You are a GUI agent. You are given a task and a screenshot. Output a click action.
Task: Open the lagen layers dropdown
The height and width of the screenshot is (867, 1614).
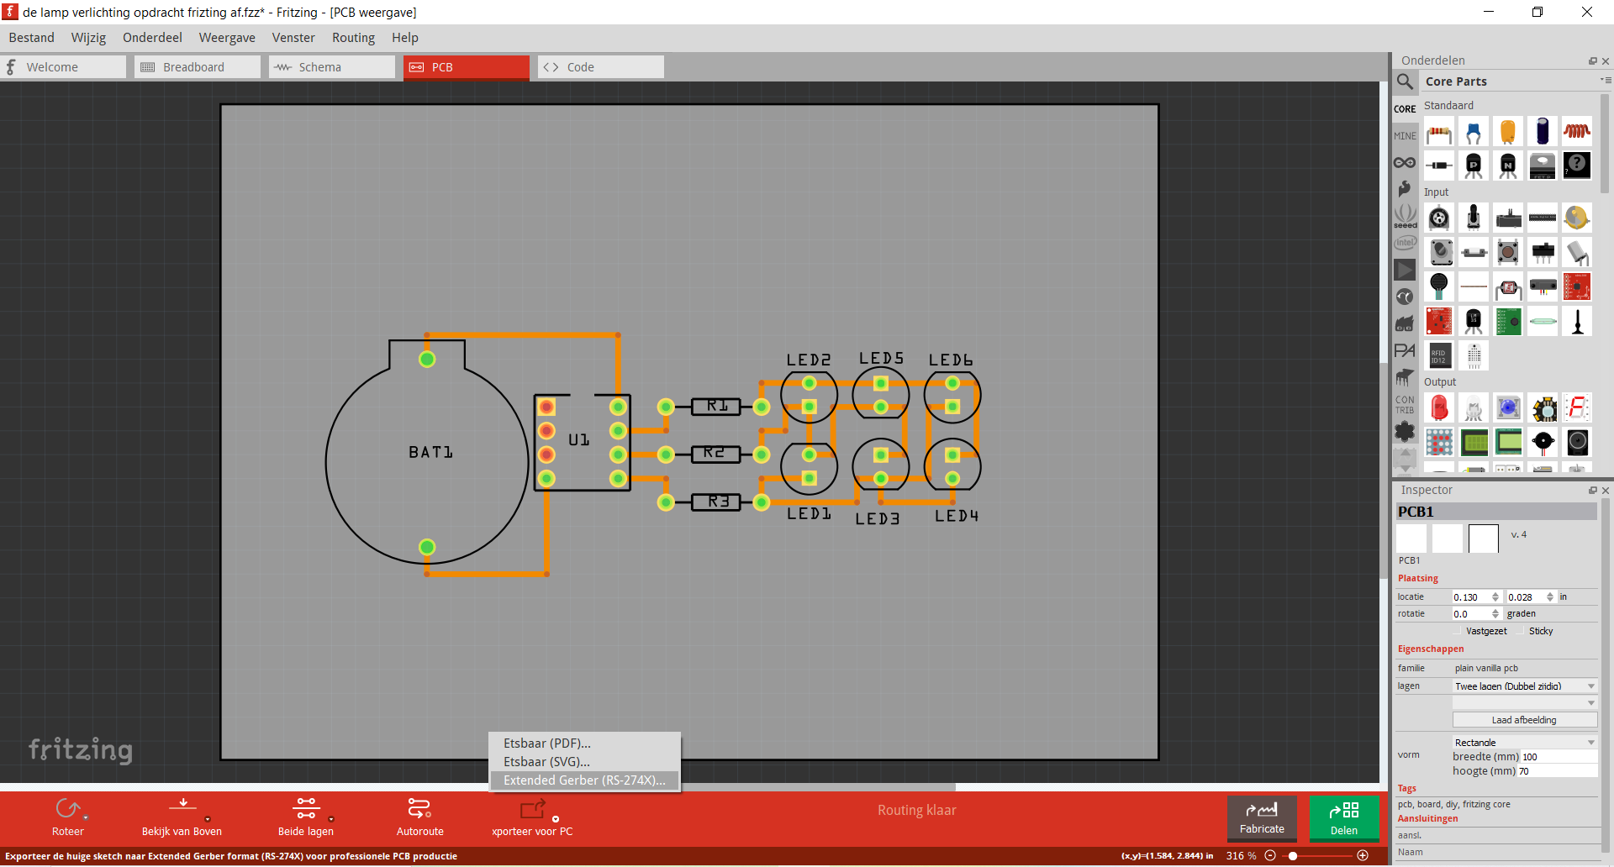point(1524,686)
